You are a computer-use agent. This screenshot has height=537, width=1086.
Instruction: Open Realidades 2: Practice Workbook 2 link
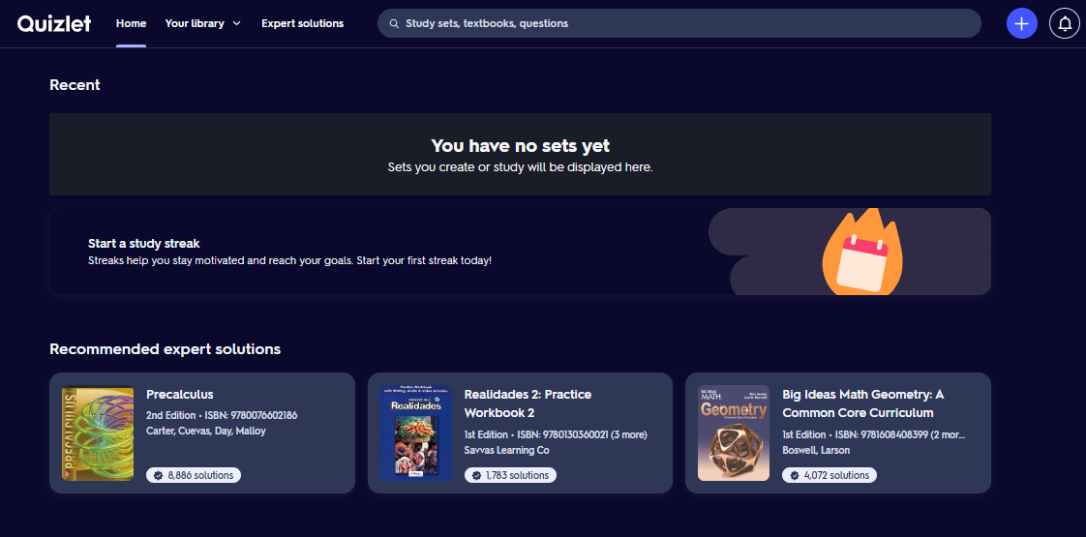[x=528, y=403]
